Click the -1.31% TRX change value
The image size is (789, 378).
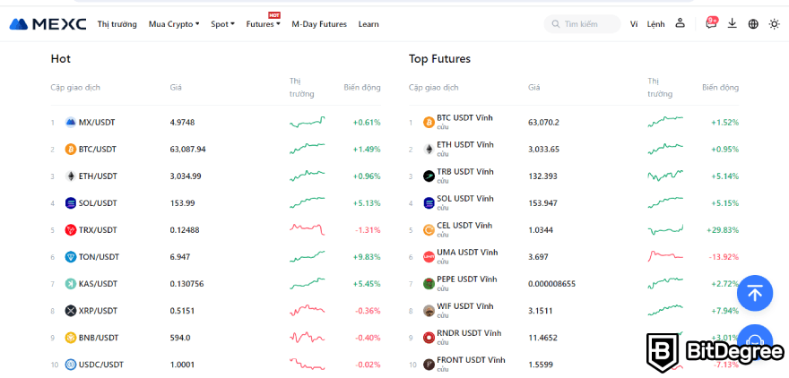368,230
